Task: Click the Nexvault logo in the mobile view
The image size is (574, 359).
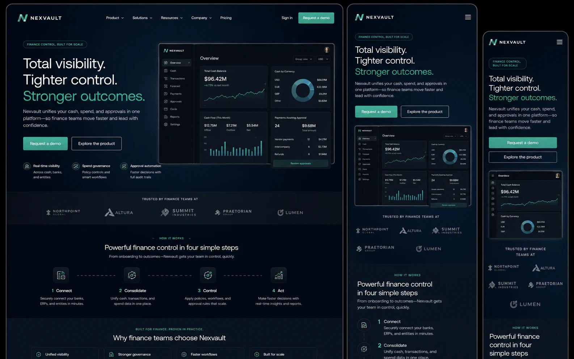Action: pos(507,42)
